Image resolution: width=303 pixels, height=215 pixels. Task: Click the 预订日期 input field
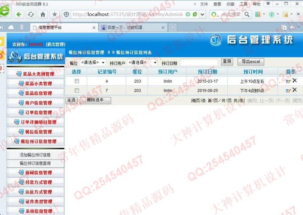199,62
